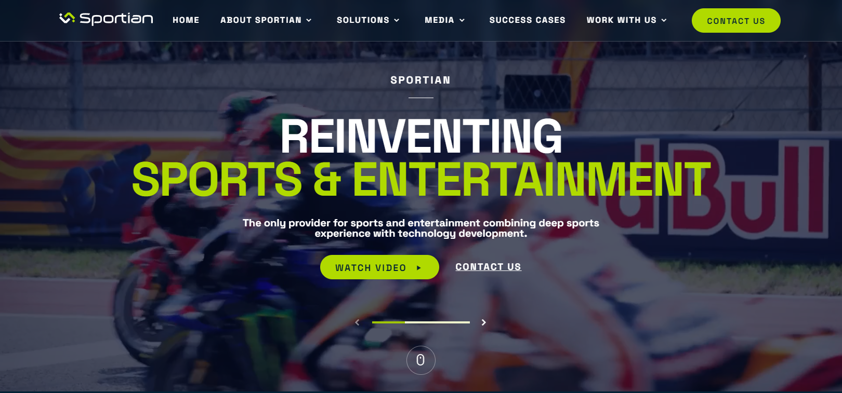Select Solutions menu label

[x=363, y=20]
